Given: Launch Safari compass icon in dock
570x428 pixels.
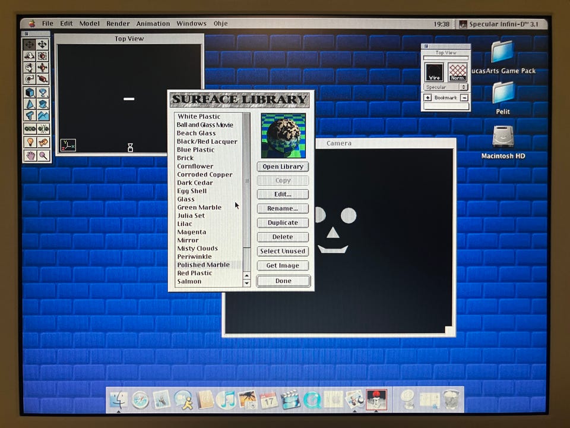Looking at the screenshot, I should (140, 400).
